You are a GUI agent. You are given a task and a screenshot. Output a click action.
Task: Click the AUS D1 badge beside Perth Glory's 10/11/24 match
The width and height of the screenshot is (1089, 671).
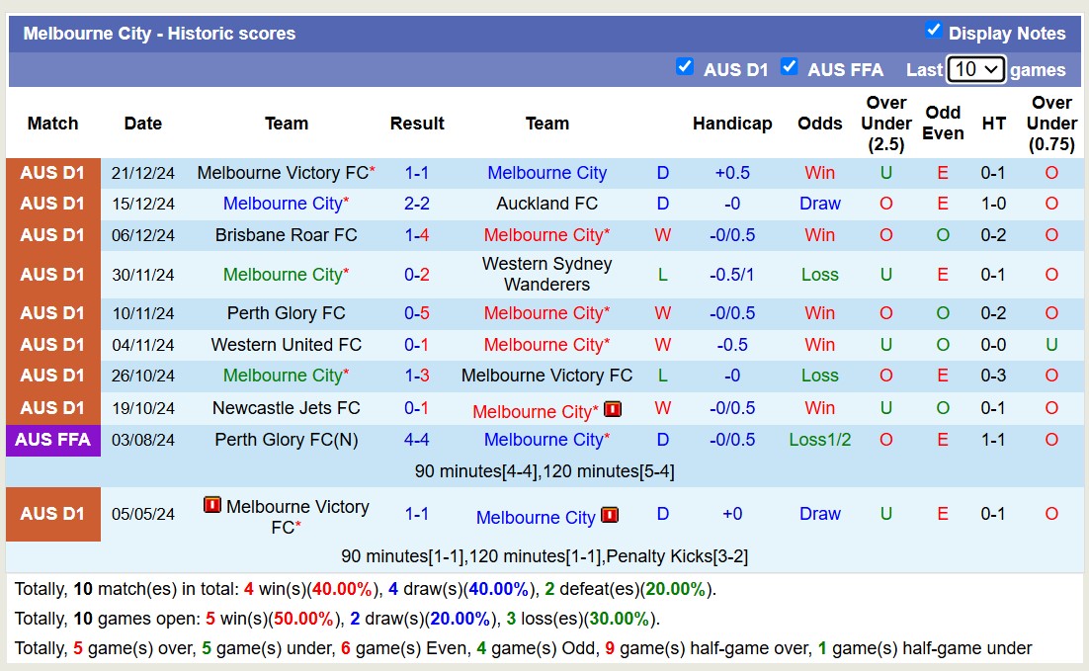pyautogui.click(x=52, y=313)
